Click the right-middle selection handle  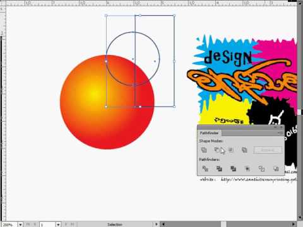point(174,61)
